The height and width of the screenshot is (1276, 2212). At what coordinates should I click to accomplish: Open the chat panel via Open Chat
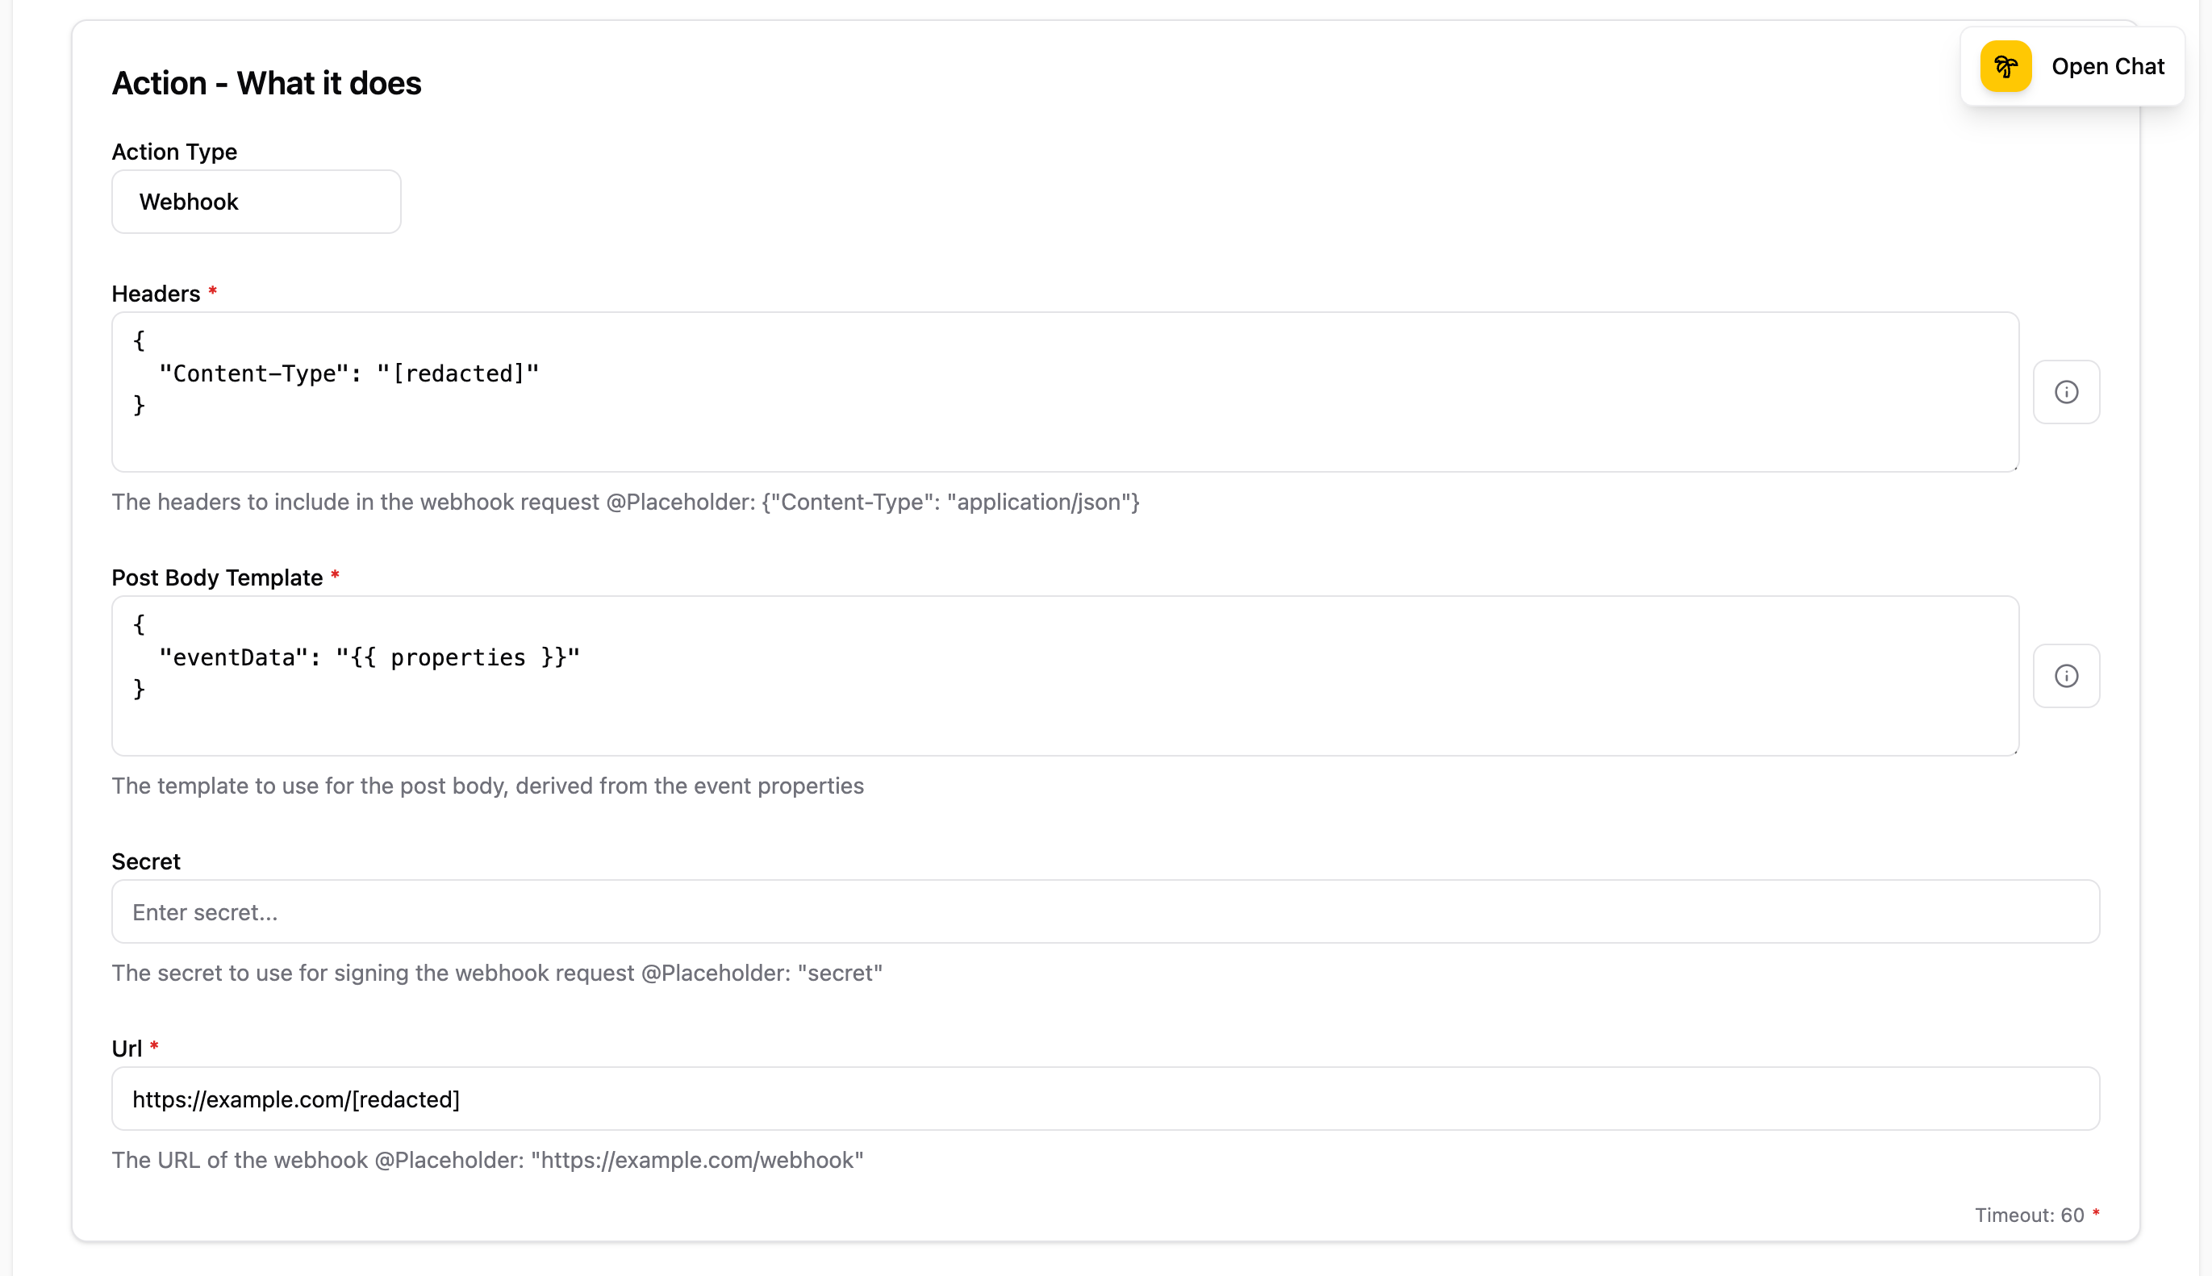click(2107, 65)
